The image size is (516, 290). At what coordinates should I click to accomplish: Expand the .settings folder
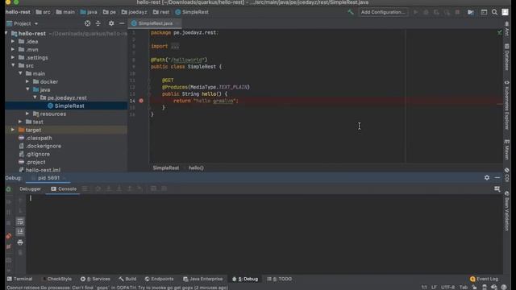(13, 57)
